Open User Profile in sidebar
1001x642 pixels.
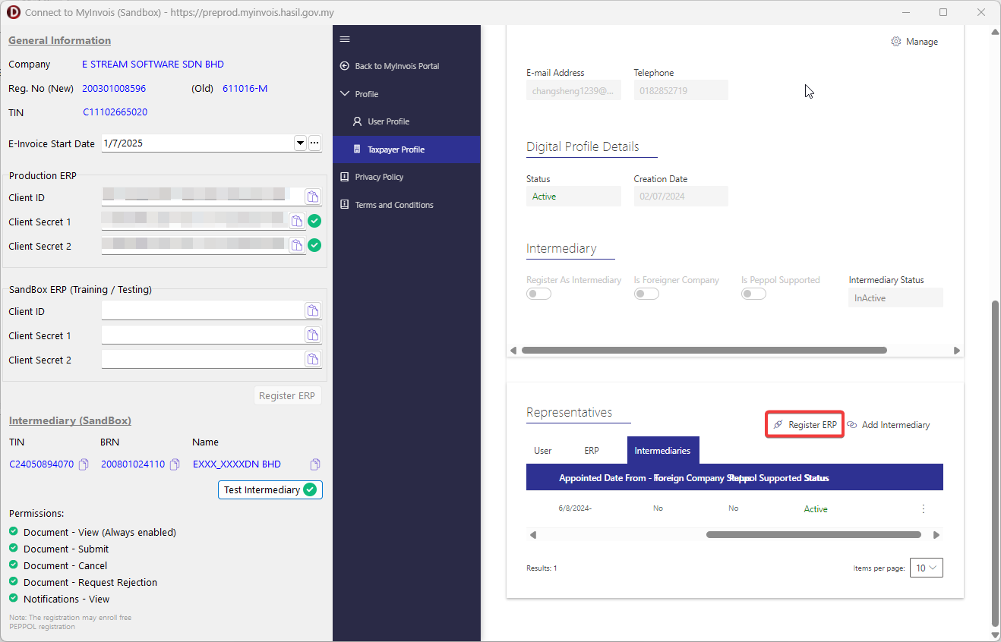(x=388, y=121)
